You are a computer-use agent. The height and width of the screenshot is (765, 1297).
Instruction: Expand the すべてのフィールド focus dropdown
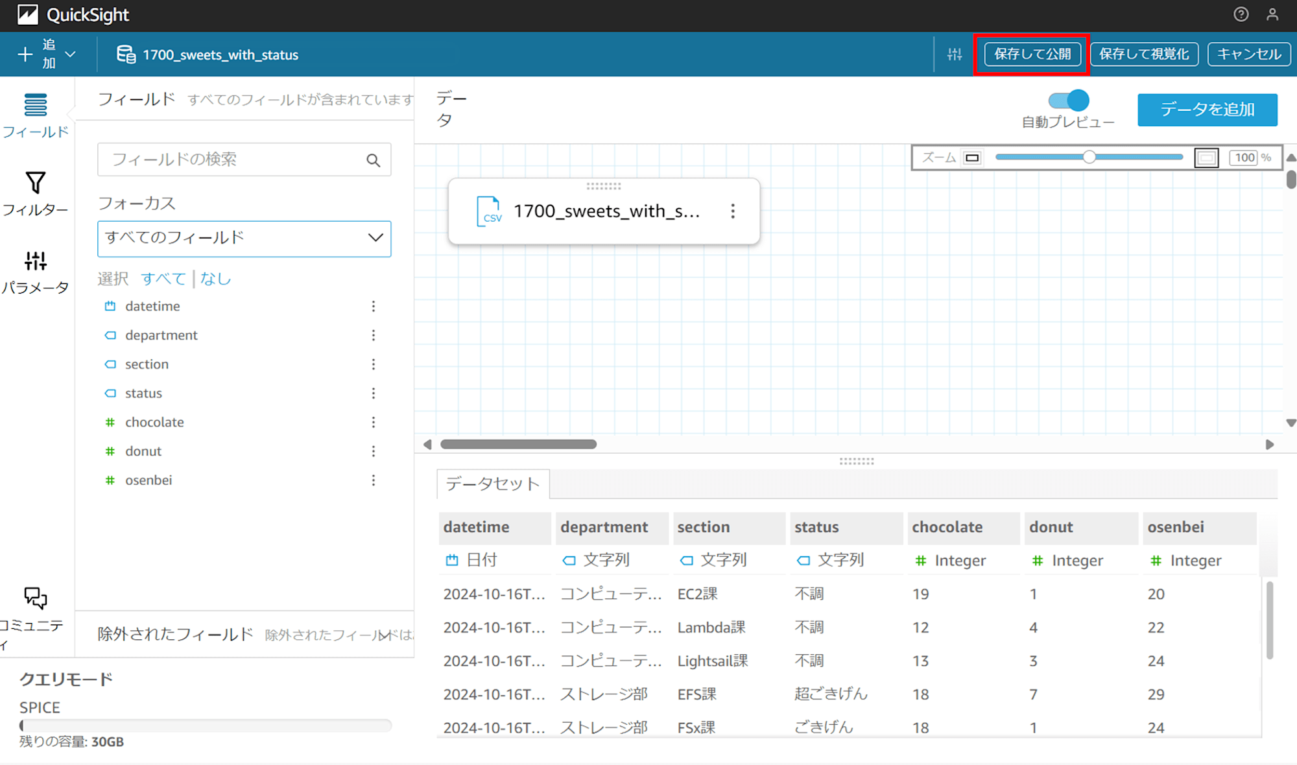(244, 239)
